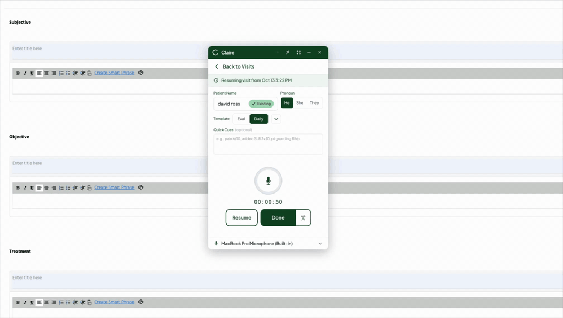Open help icon in Subjective toolbar
This screenshot has width=563, height=318.
141,73
